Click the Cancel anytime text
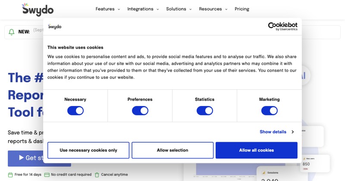Viewport: 345px width, 181px height. coord(114,175)
